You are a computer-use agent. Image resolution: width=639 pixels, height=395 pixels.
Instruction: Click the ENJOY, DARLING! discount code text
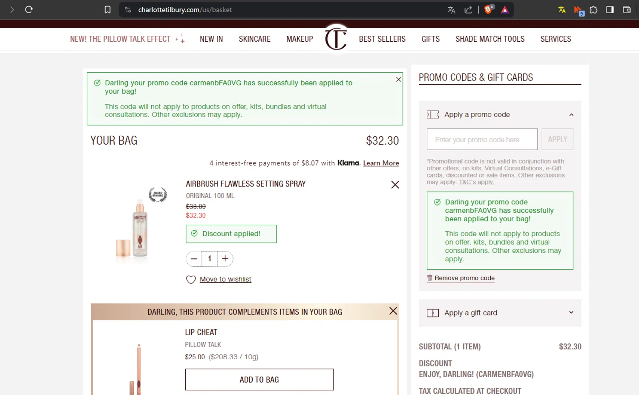476,374
